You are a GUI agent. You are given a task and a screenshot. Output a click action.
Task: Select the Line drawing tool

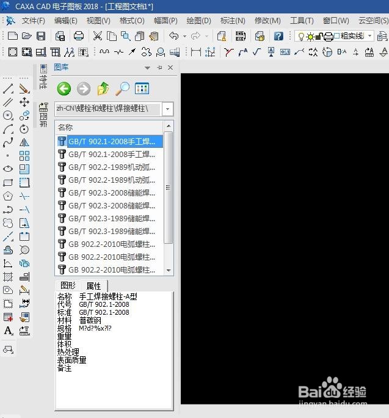coord(8,89)
